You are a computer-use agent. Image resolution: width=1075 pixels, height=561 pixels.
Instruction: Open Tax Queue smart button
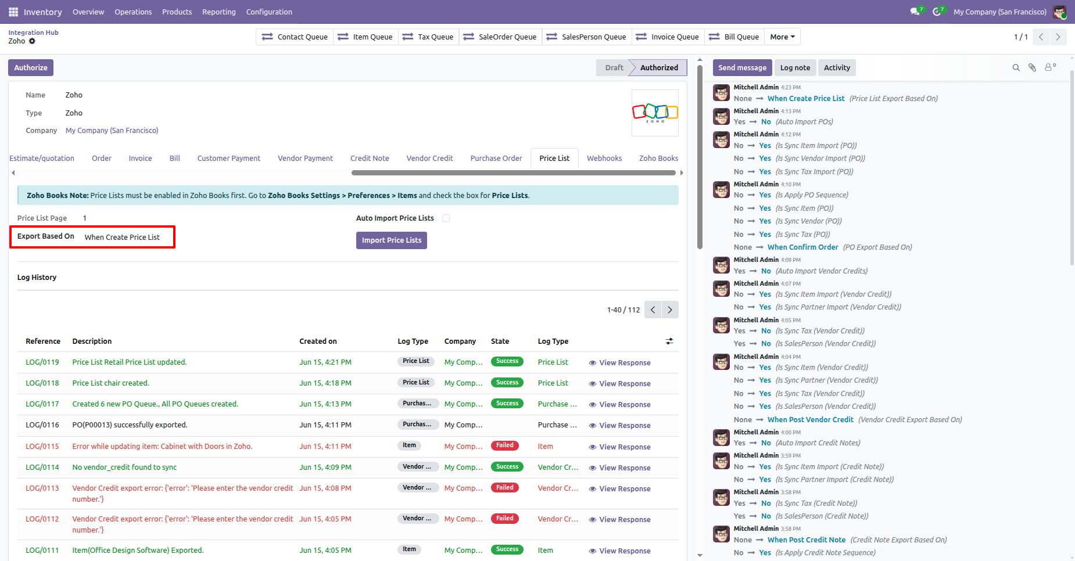(428, 37)
